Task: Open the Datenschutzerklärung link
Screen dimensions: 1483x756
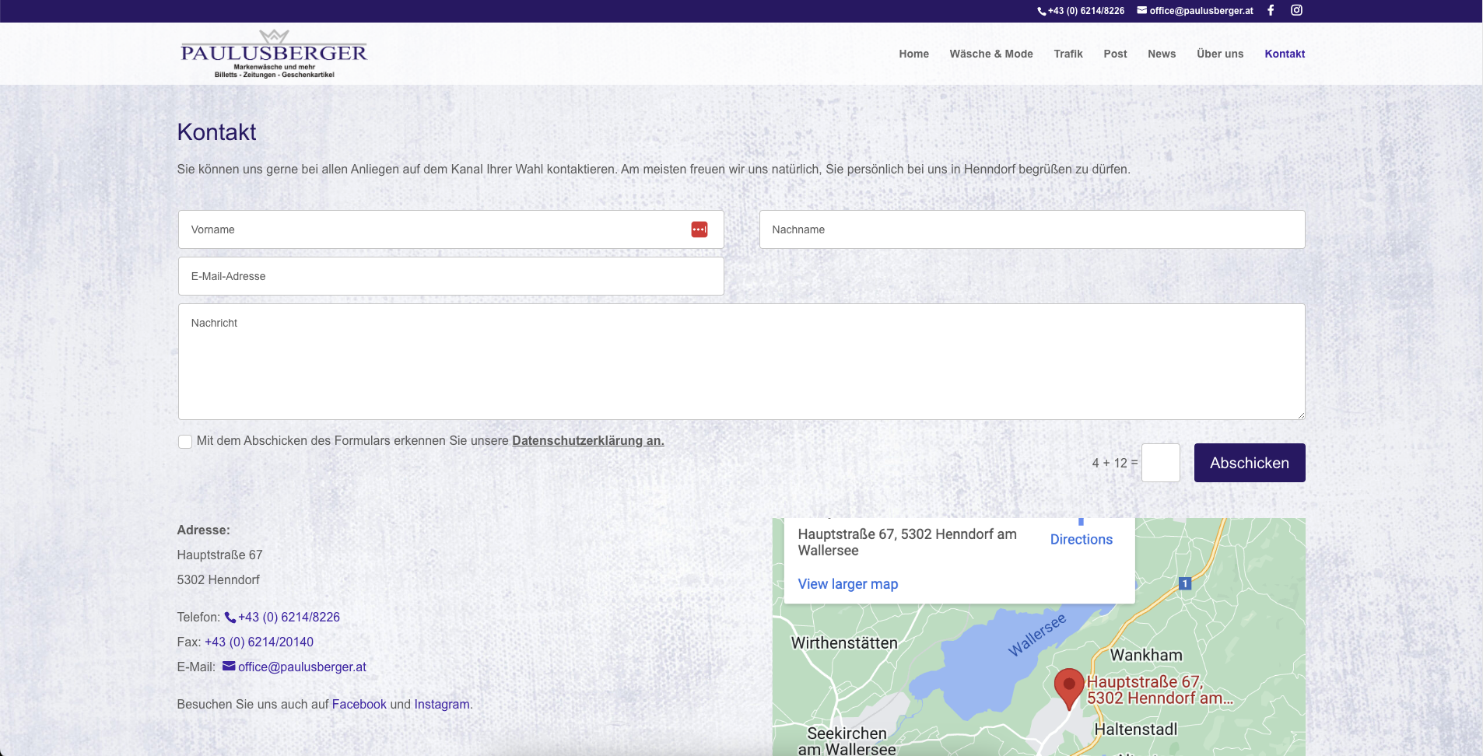Action: pyautogui.click(x=587, y=440)
